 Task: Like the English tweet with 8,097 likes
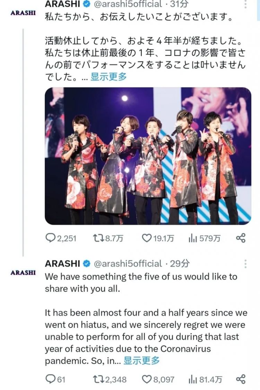point(147,379)
